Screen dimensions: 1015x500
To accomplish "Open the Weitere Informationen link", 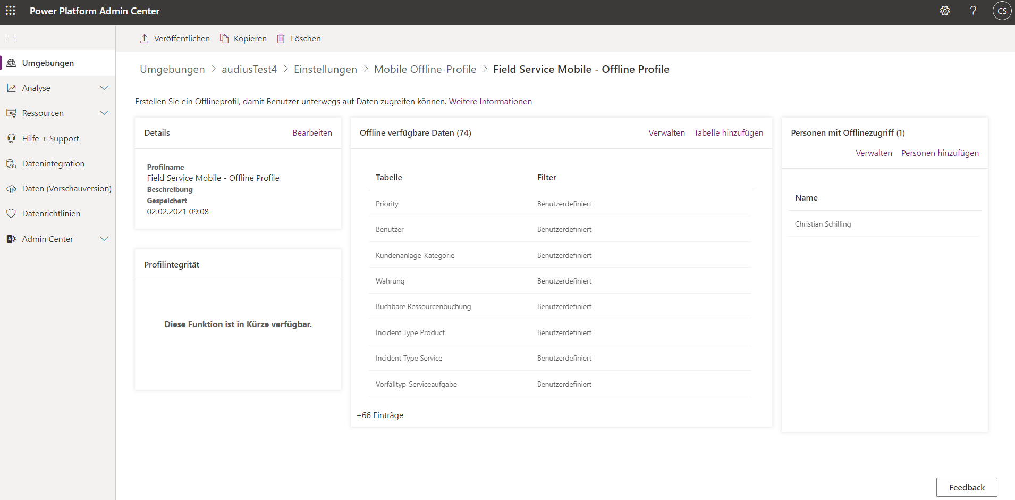I will pos(490,101).
